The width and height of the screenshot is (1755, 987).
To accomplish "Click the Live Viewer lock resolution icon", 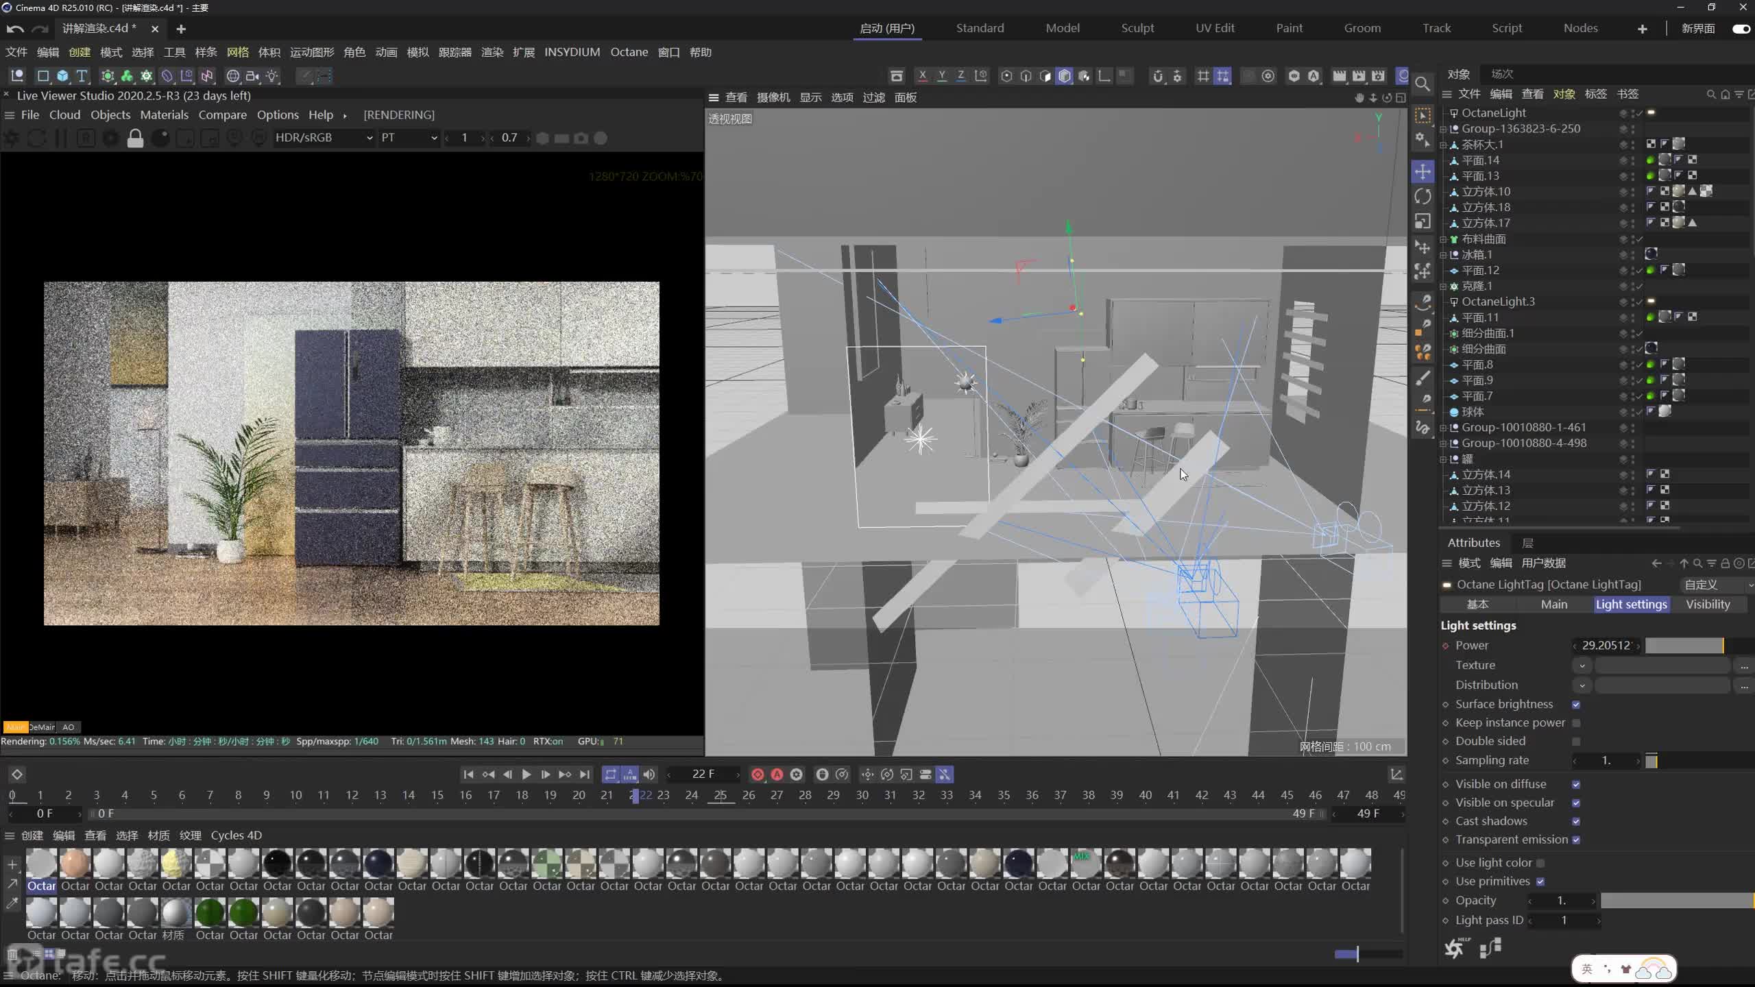I will 135,138.
